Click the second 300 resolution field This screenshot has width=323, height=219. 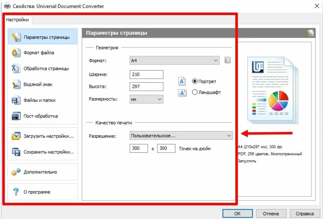pyautogui.click(x=166, y=148)
